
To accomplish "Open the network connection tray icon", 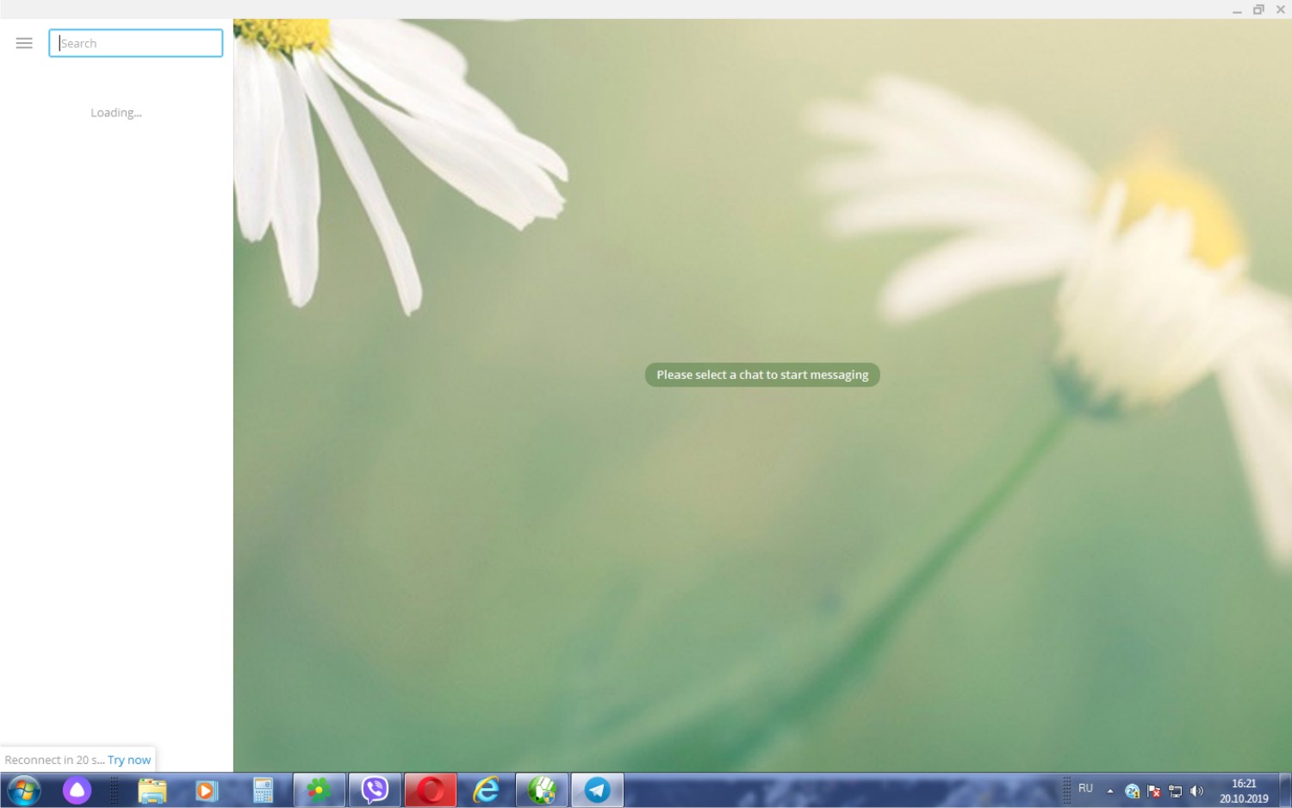I will pyautogui.click(x=1176, y=791).
